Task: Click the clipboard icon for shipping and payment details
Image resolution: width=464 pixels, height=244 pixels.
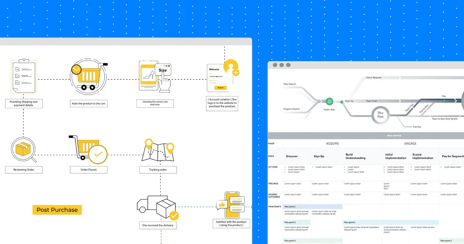Action: pos(24,76)
